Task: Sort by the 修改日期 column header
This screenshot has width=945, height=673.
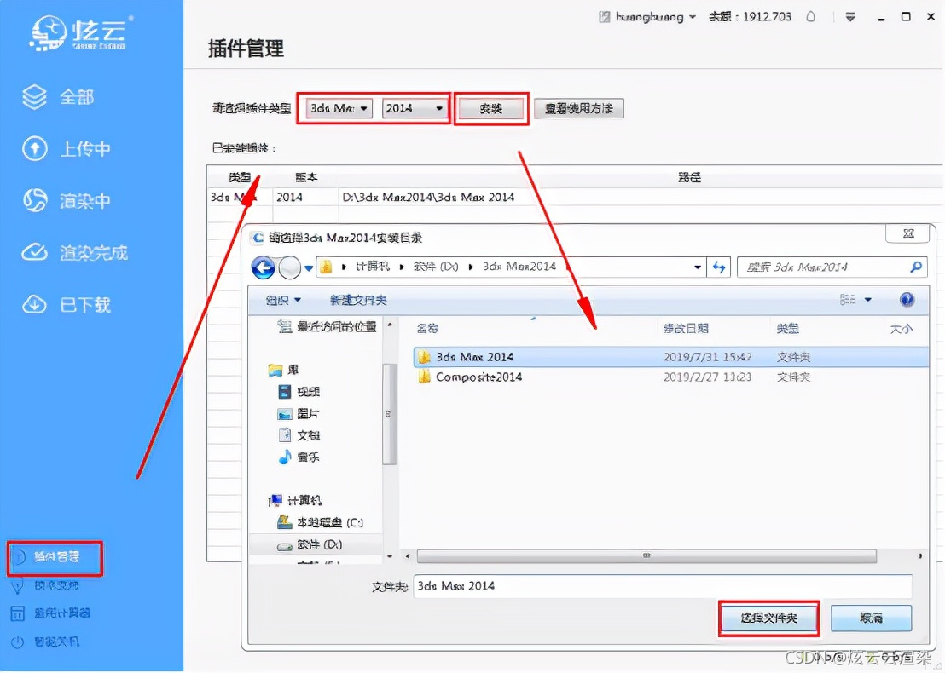Action: 685,329
